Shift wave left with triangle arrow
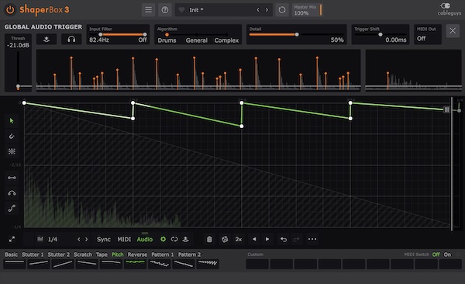This screenshot has width=465, height=284. tap(254, 239)
